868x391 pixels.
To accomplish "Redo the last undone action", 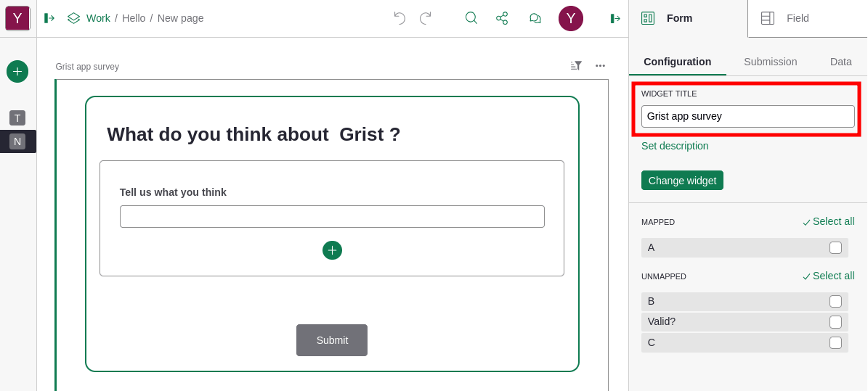I will 426,18.
